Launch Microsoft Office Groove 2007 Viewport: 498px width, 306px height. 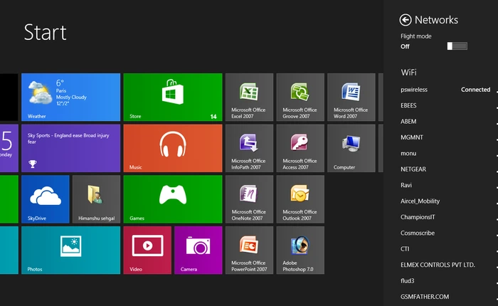300,97
